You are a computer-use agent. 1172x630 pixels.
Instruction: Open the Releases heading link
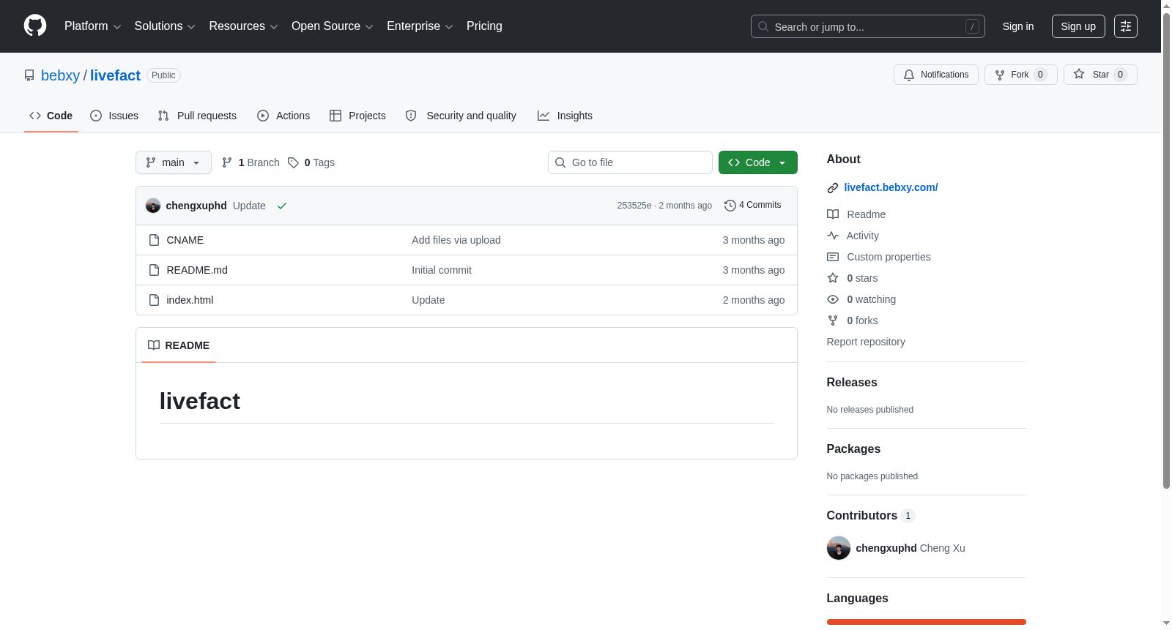click(852, 383)
